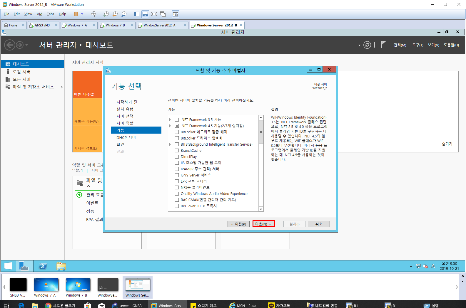Screen dimensions: 466x308
Task: Click the 빠른 시작(Q) orange tile
Action: (x=87, y=85)
